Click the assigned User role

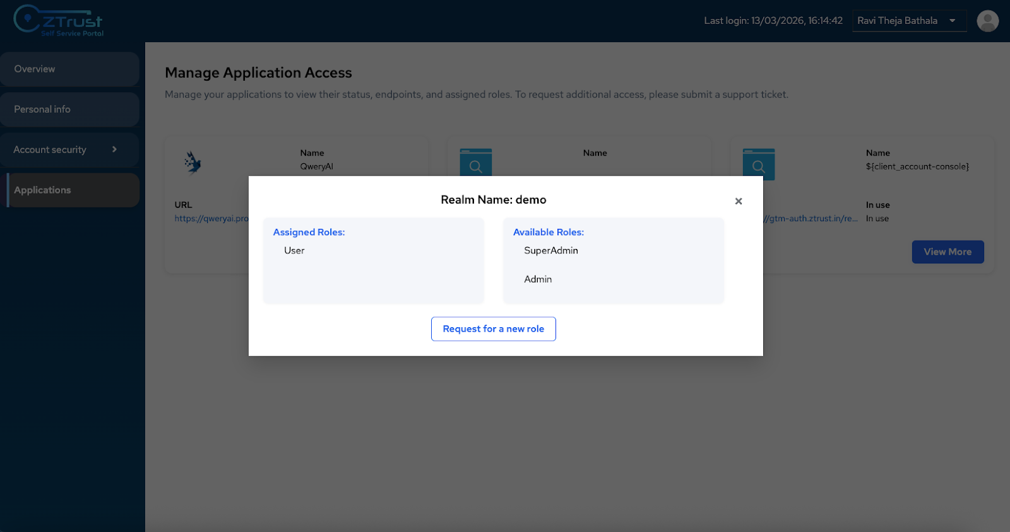coord(294,251)
